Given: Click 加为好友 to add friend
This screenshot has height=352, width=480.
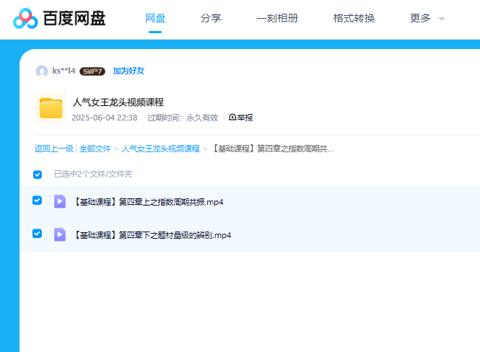Looking at the screenshot, I should click(x=128, y=71).
